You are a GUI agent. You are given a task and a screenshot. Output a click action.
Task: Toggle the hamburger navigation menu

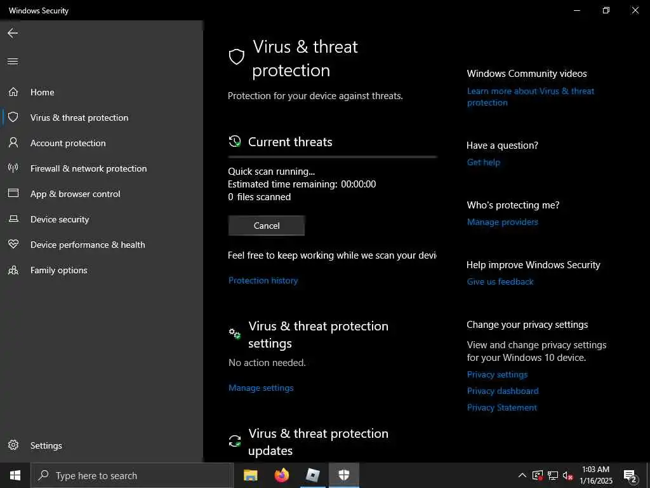pyautogui.click(x=13, y=62)
